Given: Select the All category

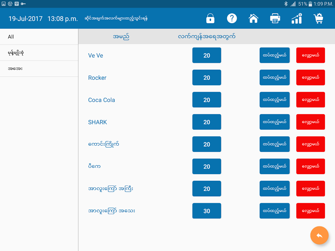Looking at the screenshot, I should pos(39,37).
